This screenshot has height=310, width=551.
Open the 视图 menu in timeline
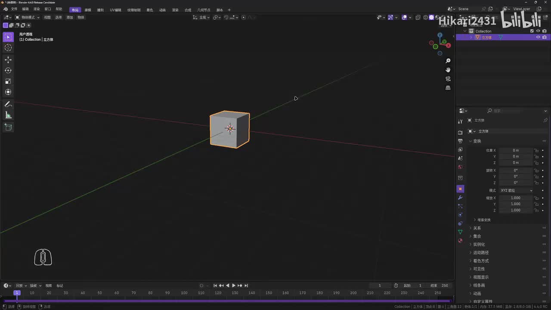coord(49,285)
